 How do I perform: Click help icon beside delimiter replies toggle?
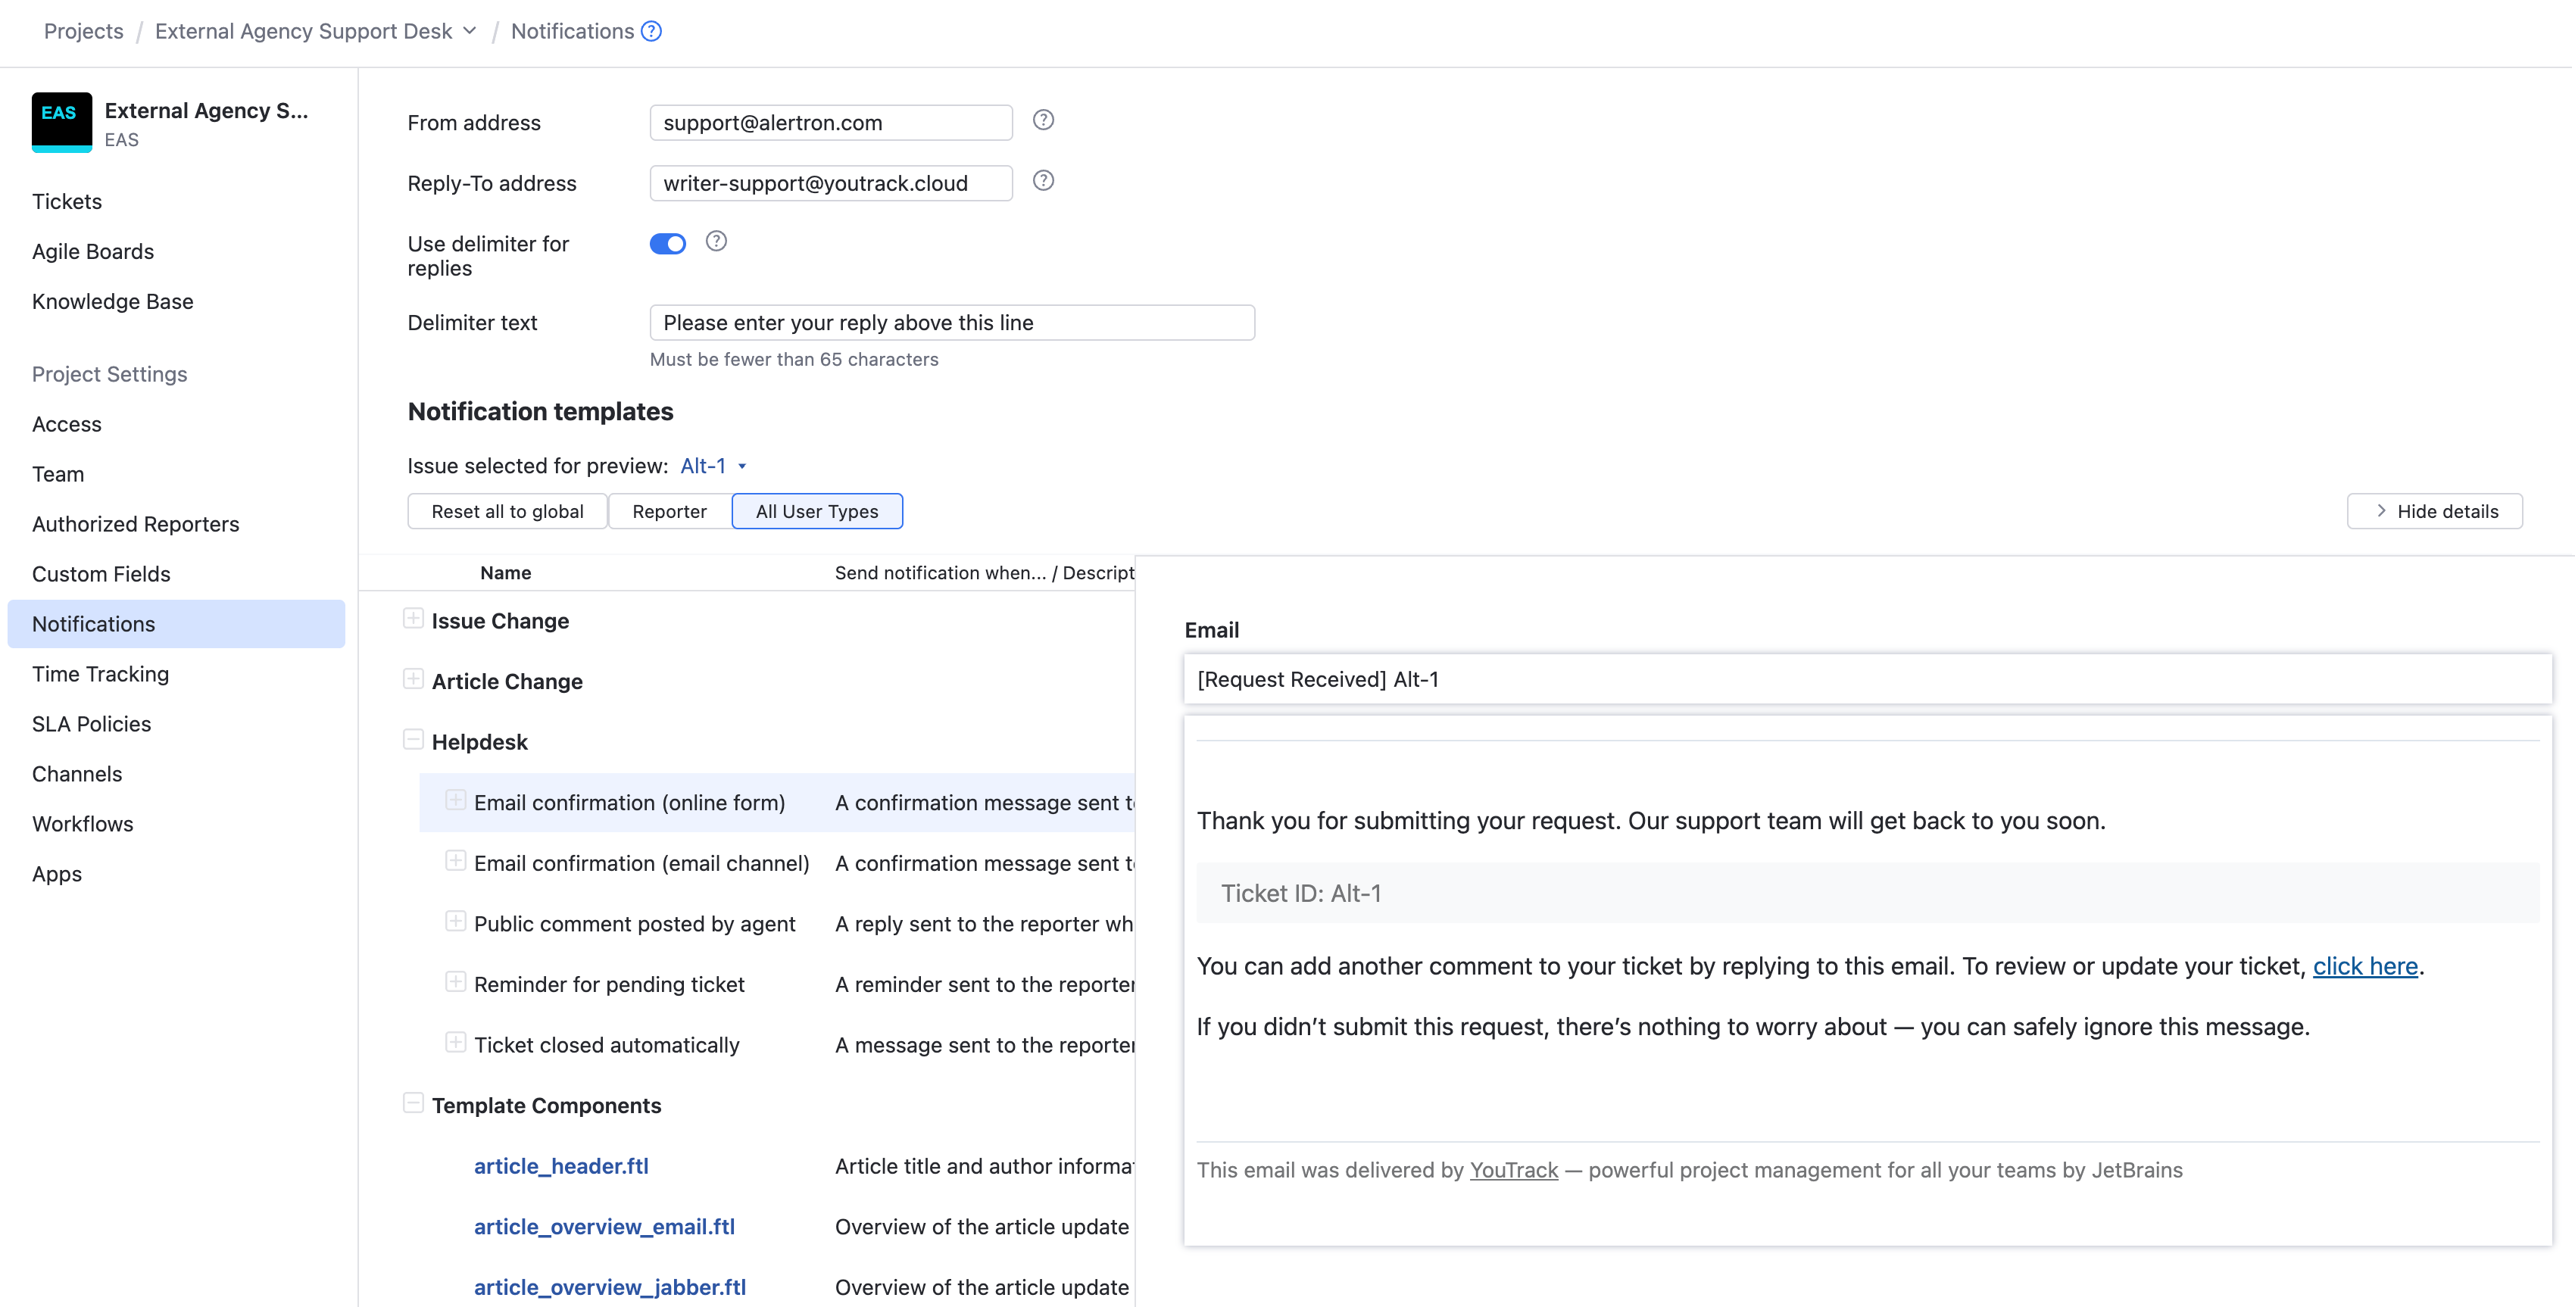coord(716,241)
